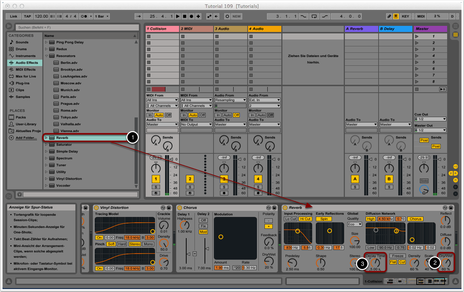464x292 pixels.
Task: Enable Freeze in Reverb device
Action: click(398, 256)
